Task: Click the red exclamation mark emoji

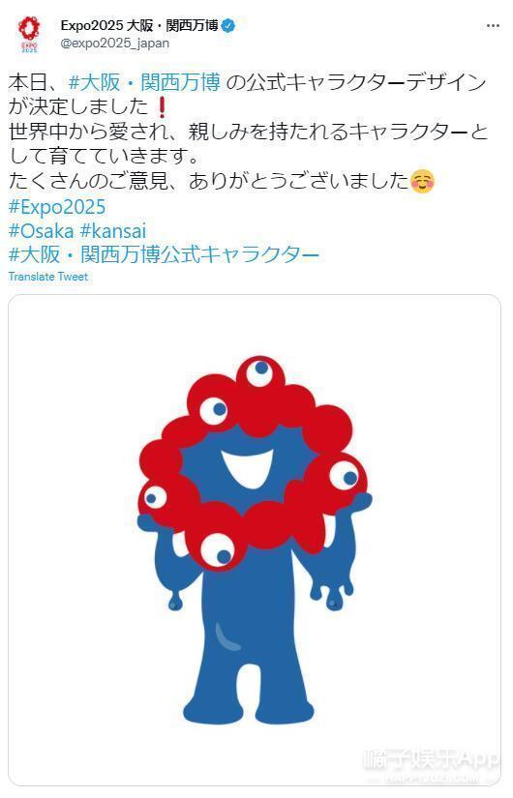Action: tap(162, 106)
